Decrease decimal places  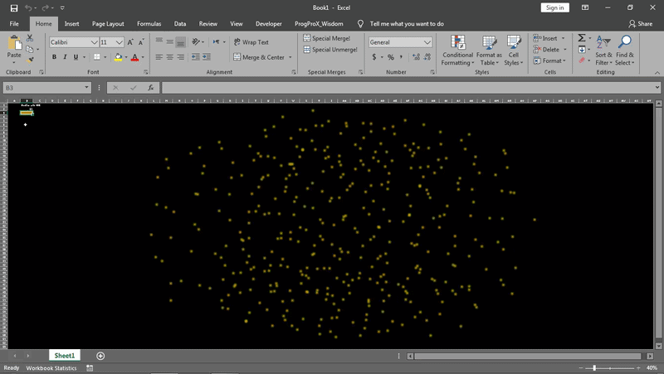coord(427,56)
